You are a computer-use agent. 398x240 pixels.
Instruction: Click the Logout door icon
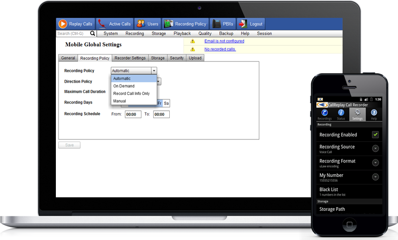pos(243,24)
